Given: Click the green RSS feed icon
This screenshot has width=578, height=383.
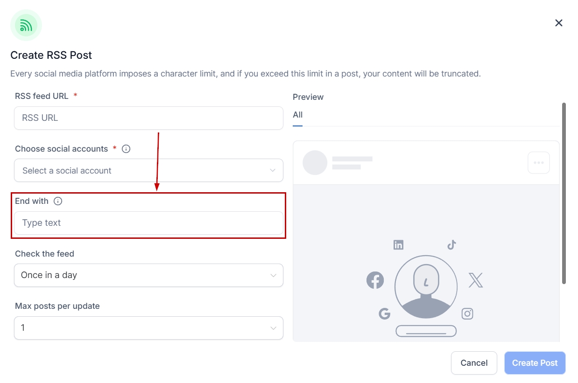Looking at the screenshot, I should (26, 25).
